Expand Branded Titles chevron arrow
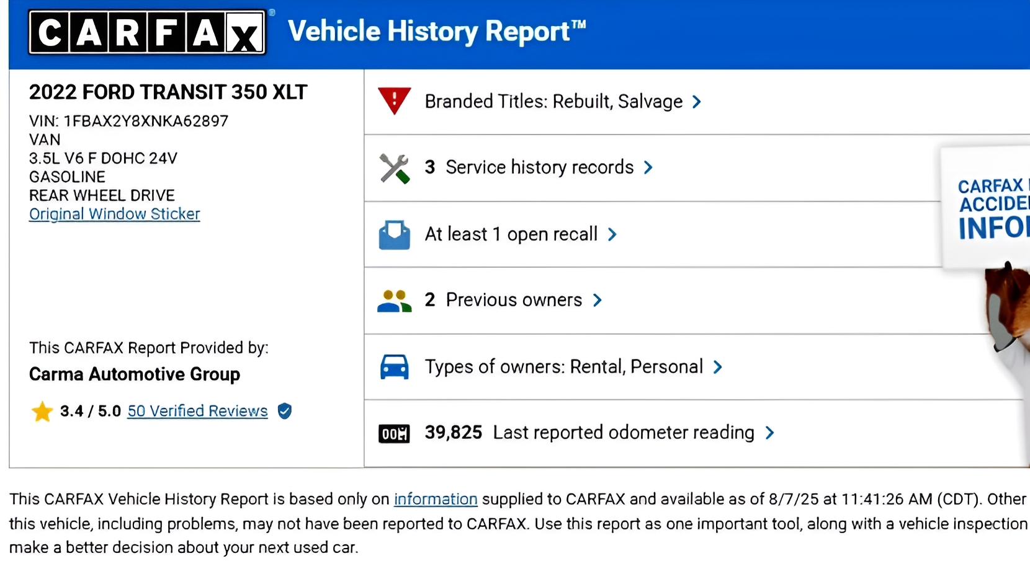Image resolution: width=1030 pixels, height=579 pixels. (x=697, y=102)
